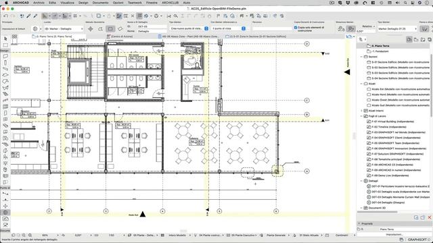This screenshot has height=243, width=433.
Task: Click the red delete icon in the navigator
Action: [430, 217]
